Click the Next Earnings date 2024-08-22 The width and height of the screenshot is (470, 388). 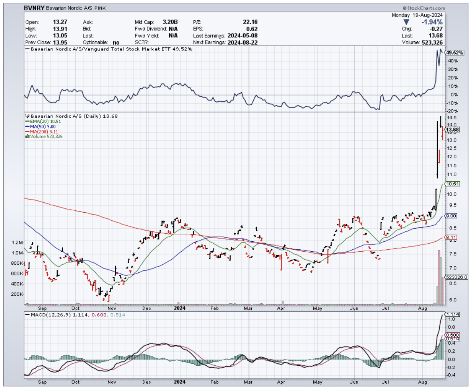click(242, 42)
